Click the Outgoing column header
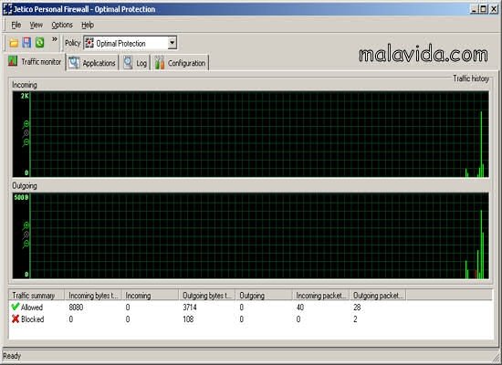This screenshot has height=365, width=502. point(264,296)
